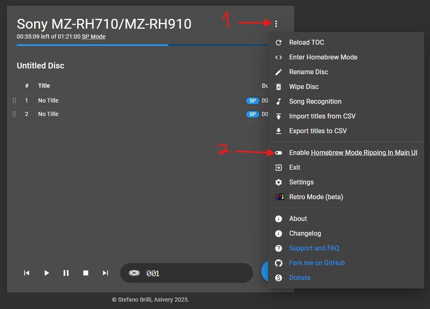
Task: Pause playback
Action: (66, 273)
